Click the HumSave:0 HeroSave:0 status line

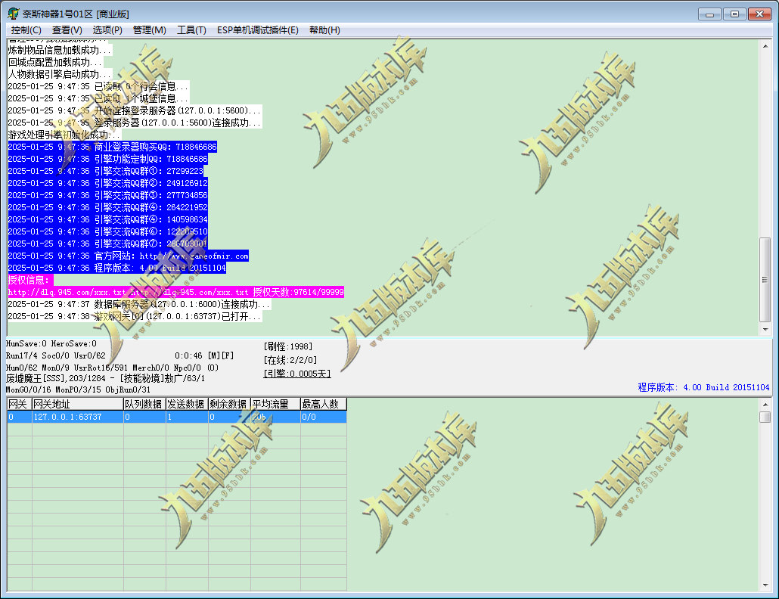tap(51, 343)
